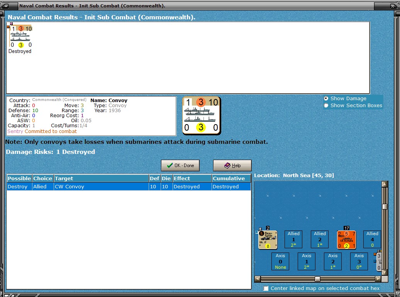The height and width of the screenshot is (297, 400).
Task: Click the 'Year: 1936' text in unit details
Action: tap(107, 111)
